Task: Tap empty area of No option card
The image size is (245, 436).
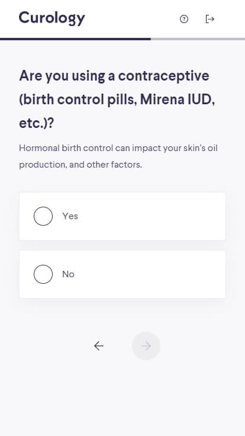Action: tap(150, 274)
